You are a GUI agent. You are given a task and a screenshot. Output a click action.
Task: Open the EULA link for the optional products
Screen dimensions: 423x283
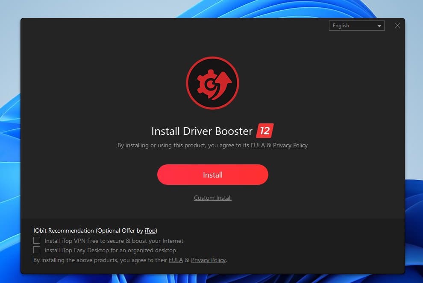176,260
